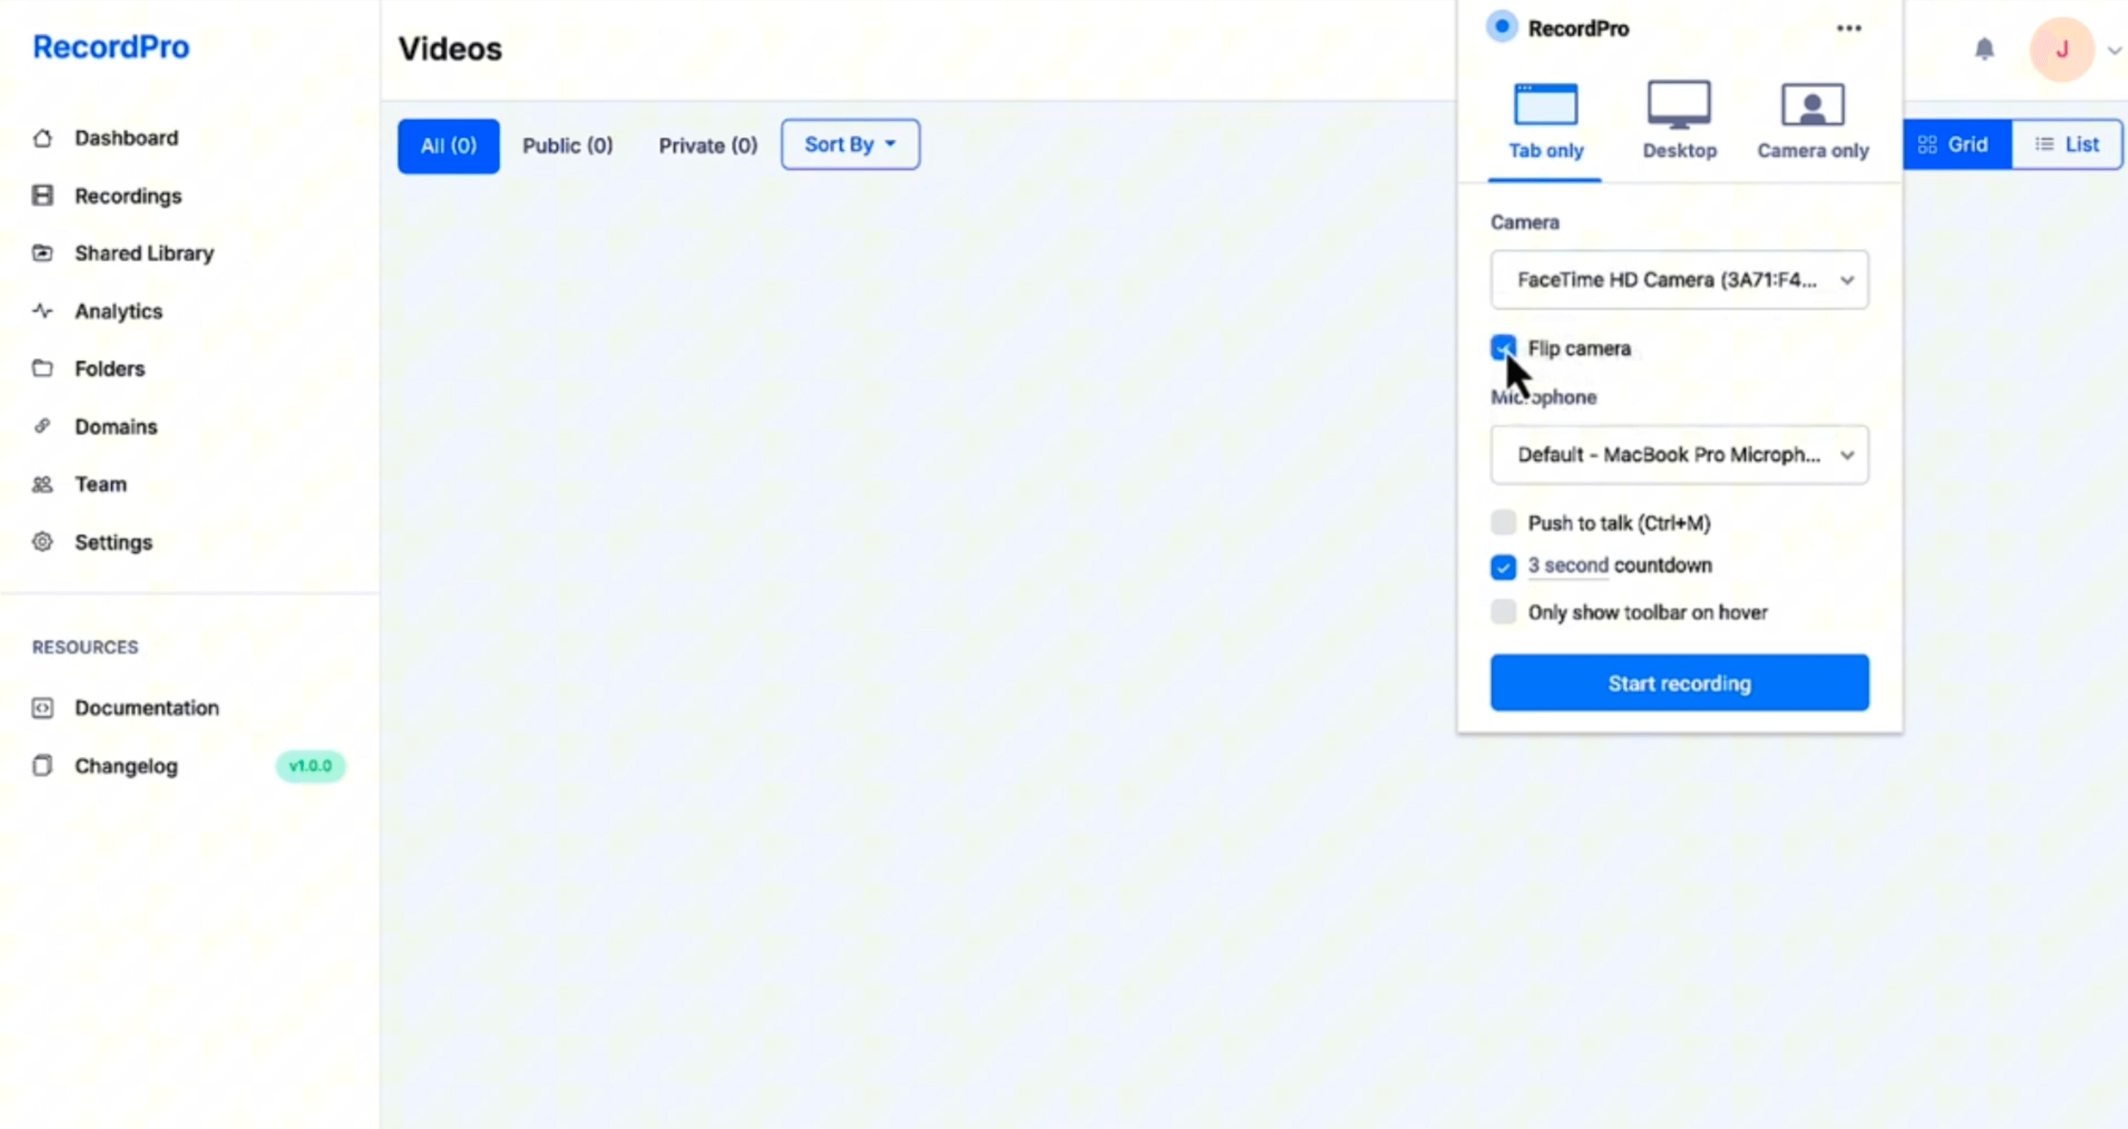2128x1129 pixels.
Task: Enable Push to talk checkbox
Action: point(1503,522)
